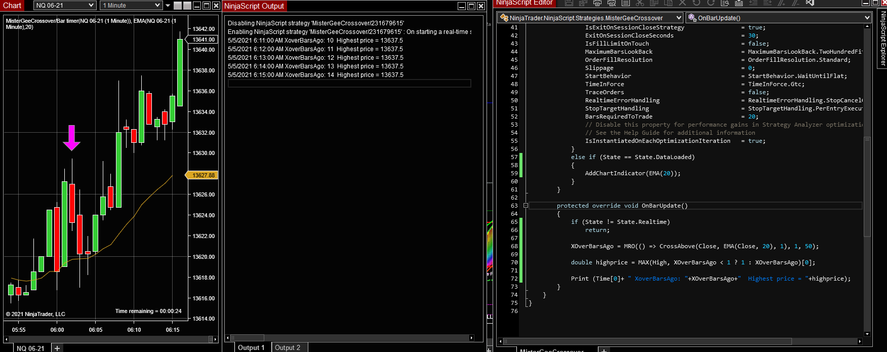
Task: Minimize the Chart window
Action: pyautogui.click(x=197, y=6)
